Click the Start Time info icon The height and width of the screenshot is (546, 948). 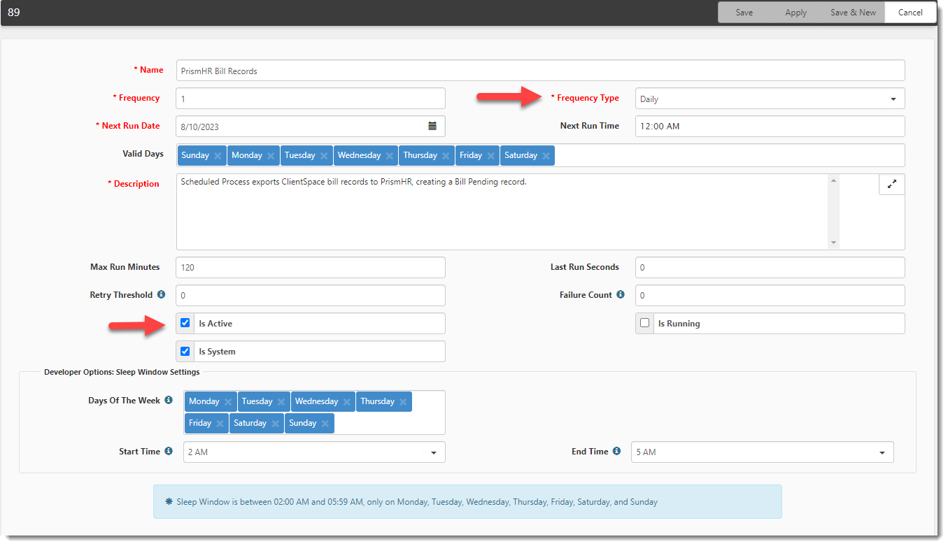point(169,452)
